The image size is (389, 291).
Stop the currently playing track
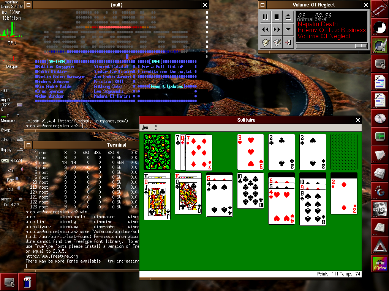277,17
